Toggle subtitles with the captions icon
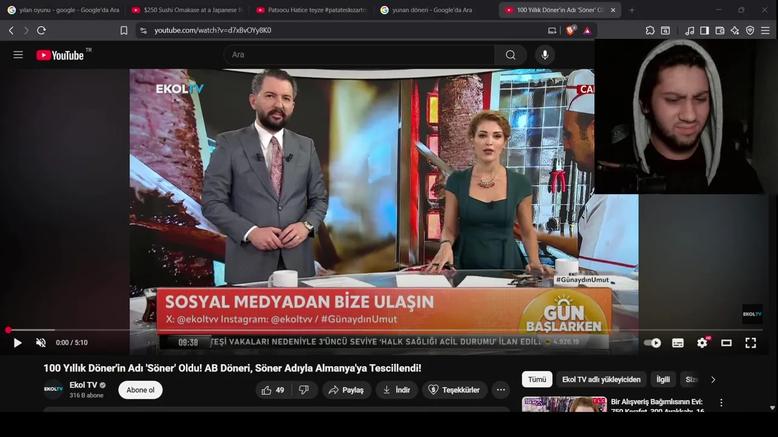Screen dimensions: 778x437 pyautogui.click(x=678, y=343)
